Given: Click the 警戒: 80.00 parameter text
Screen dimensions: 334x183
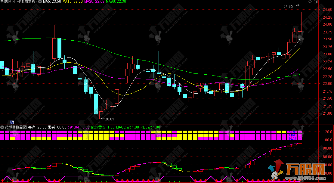Looking at the screenshot, I should [57, 127].
